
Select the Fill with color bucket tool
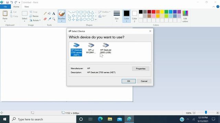coord(49,14)
